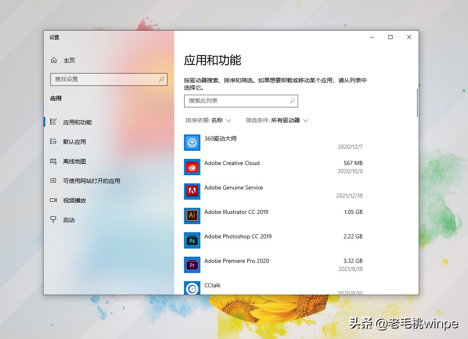Minimize the 设置 window
468x339 pixels.
coord(372,37)
